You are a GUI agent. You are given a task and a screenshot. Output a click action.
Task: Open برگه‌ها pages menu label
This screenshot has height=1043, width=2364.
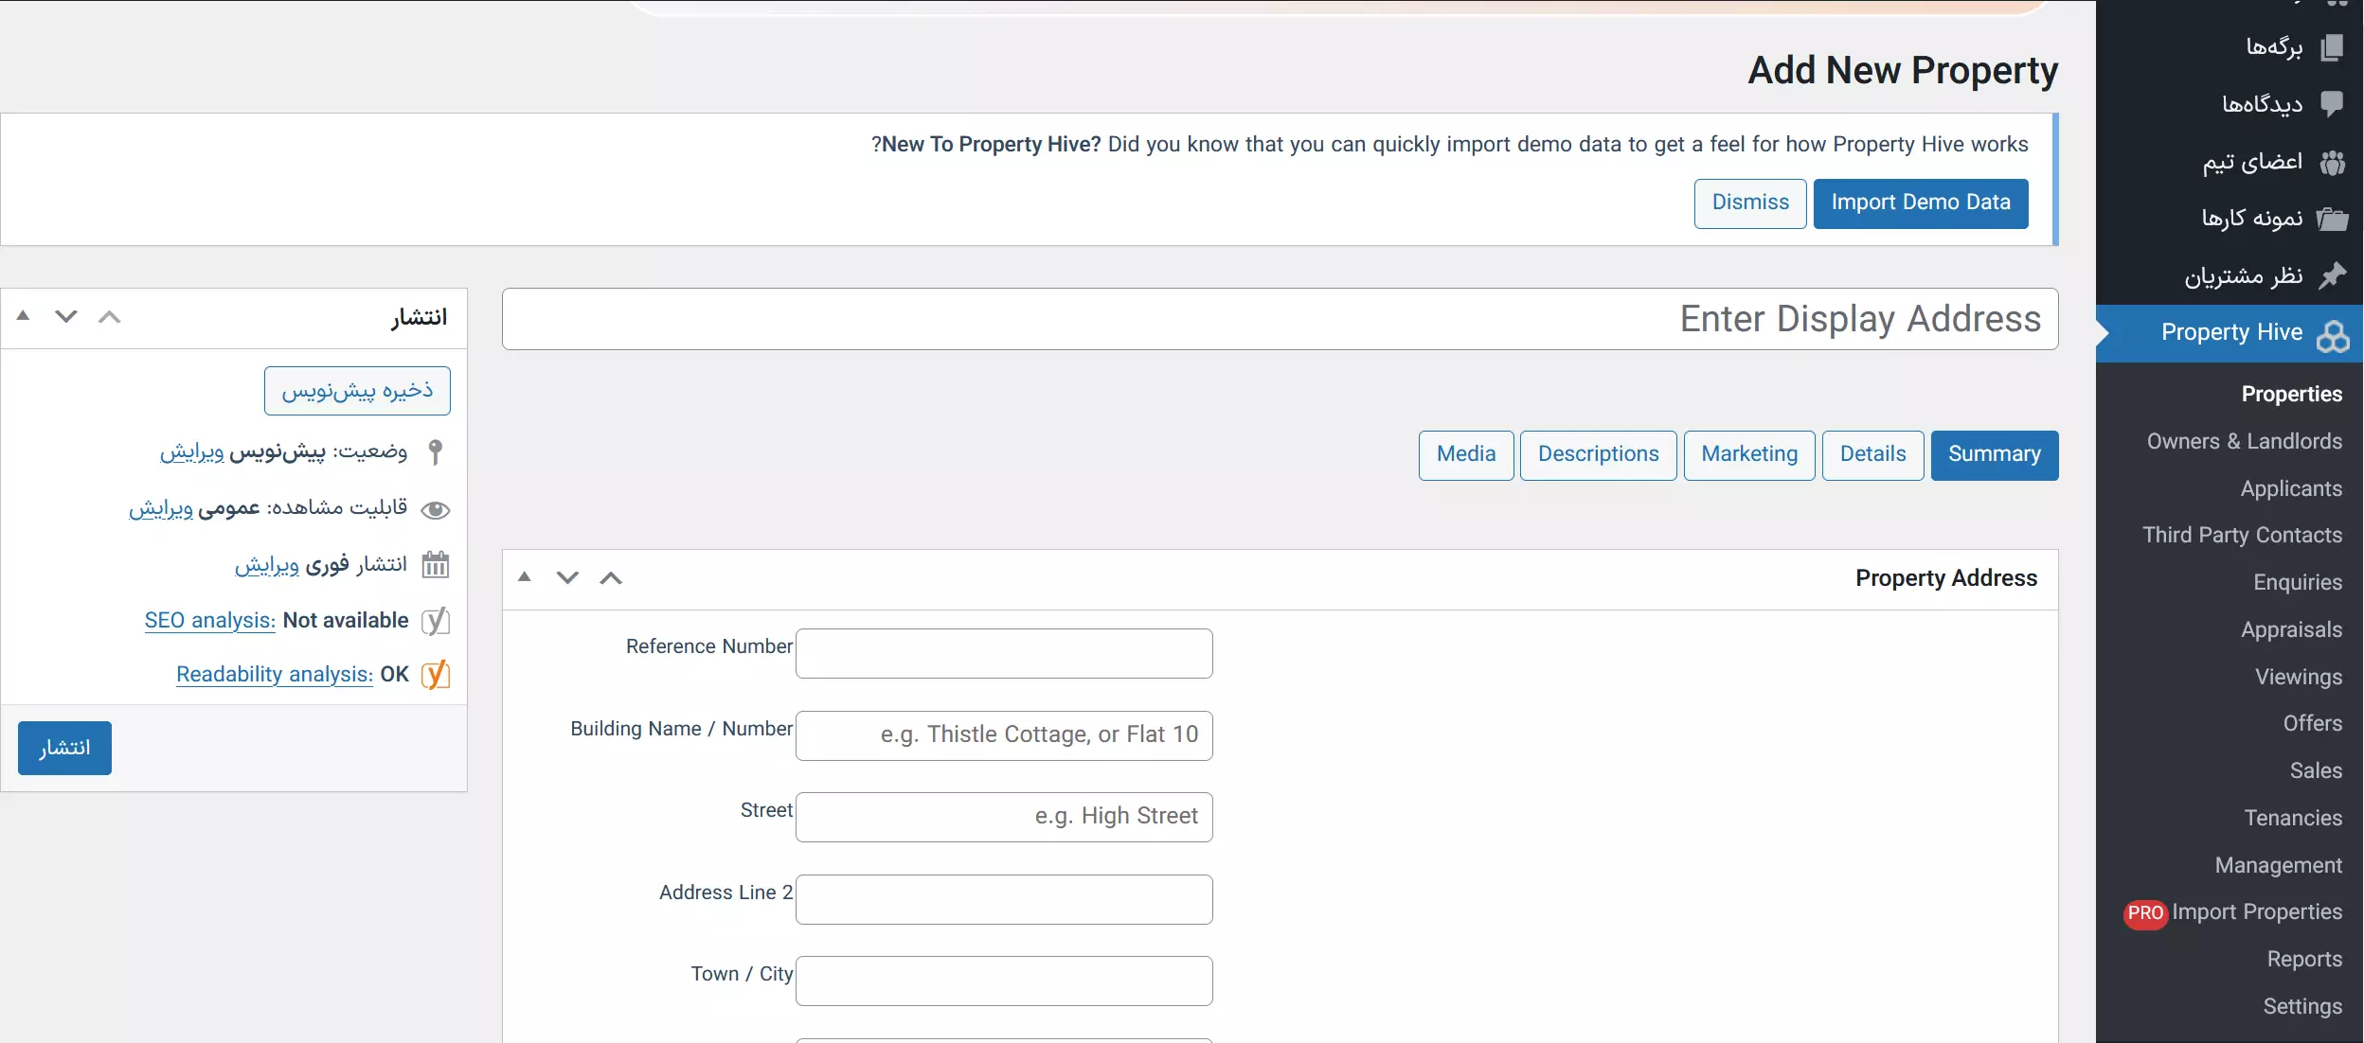2274,47
